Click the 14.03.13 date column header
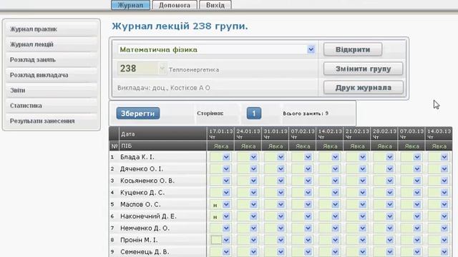458x257 pixels. tap(439, 133)
